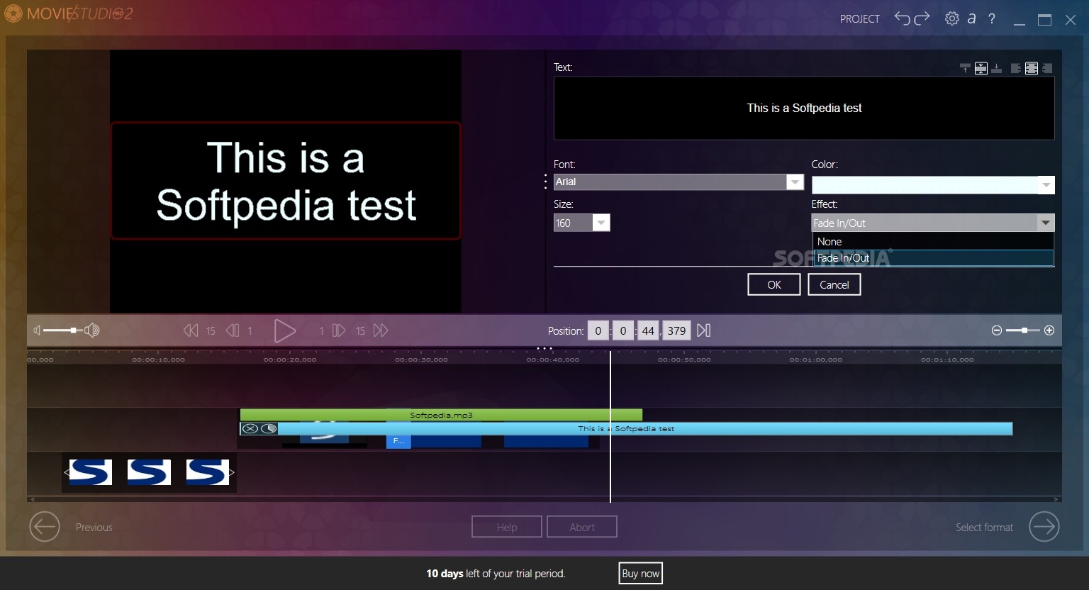Image resolution: width=1089 pixels, height=590 pixels.
Task: Click the panel splitter handle dots
Action: [x=545, y=182]
